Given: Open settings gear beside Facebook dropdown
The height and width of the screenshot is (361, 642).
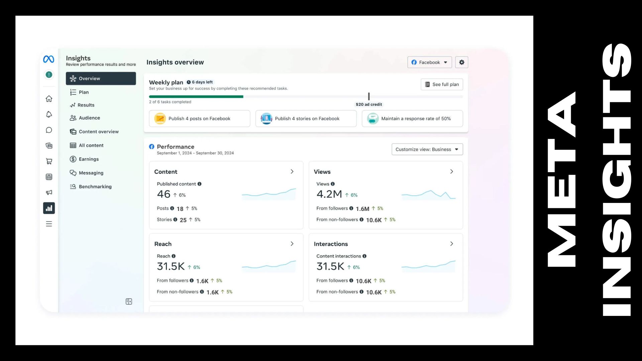Looking at the screenshot, I should [461, 62].
